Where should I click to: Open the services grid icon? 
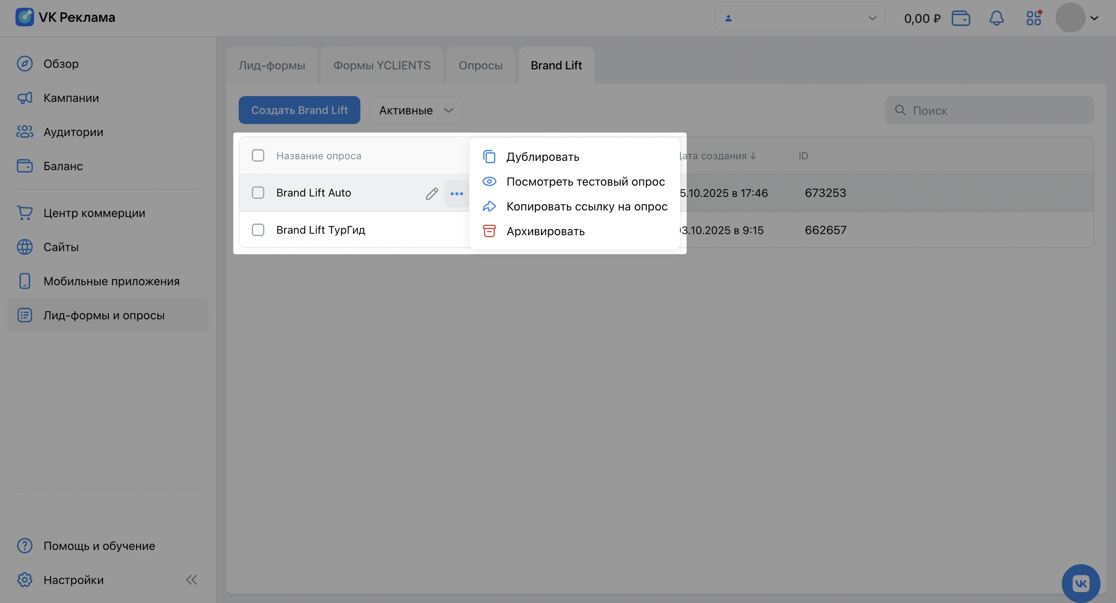(x=1034, y=18)
